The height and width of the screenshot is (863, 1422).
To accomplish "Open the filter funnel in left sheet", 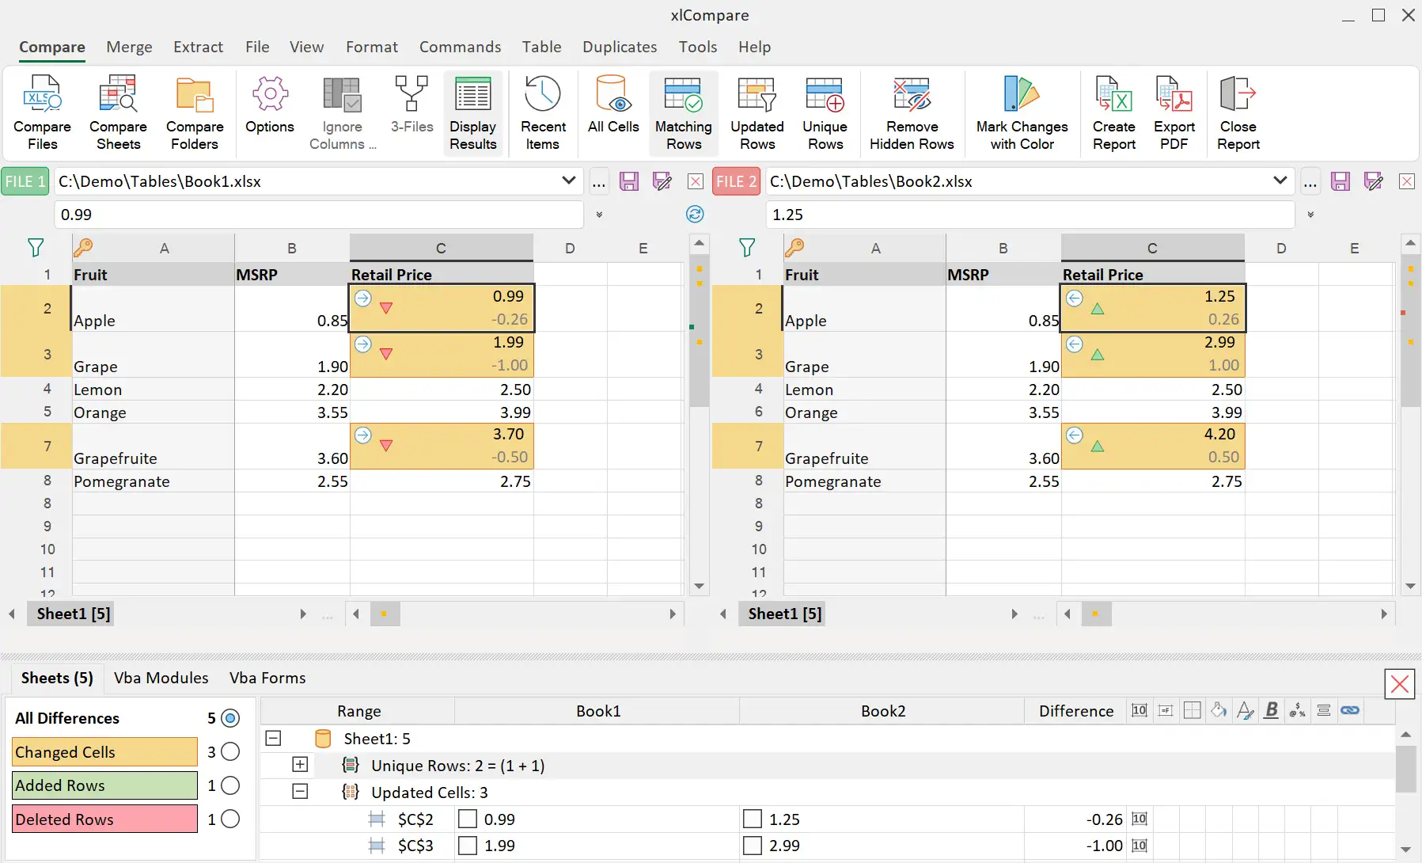I will (x=36, y=248).
